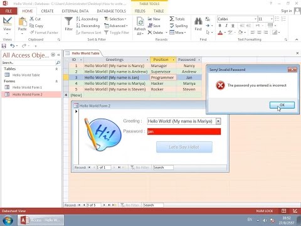The width and height of the screenshot is (301, 226).
Task: Click the Undo arrow
Action: coord(13,46)
